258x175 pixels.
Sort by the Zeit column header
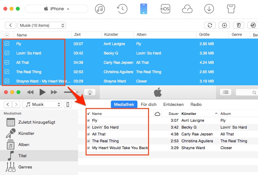pos(77,35)
